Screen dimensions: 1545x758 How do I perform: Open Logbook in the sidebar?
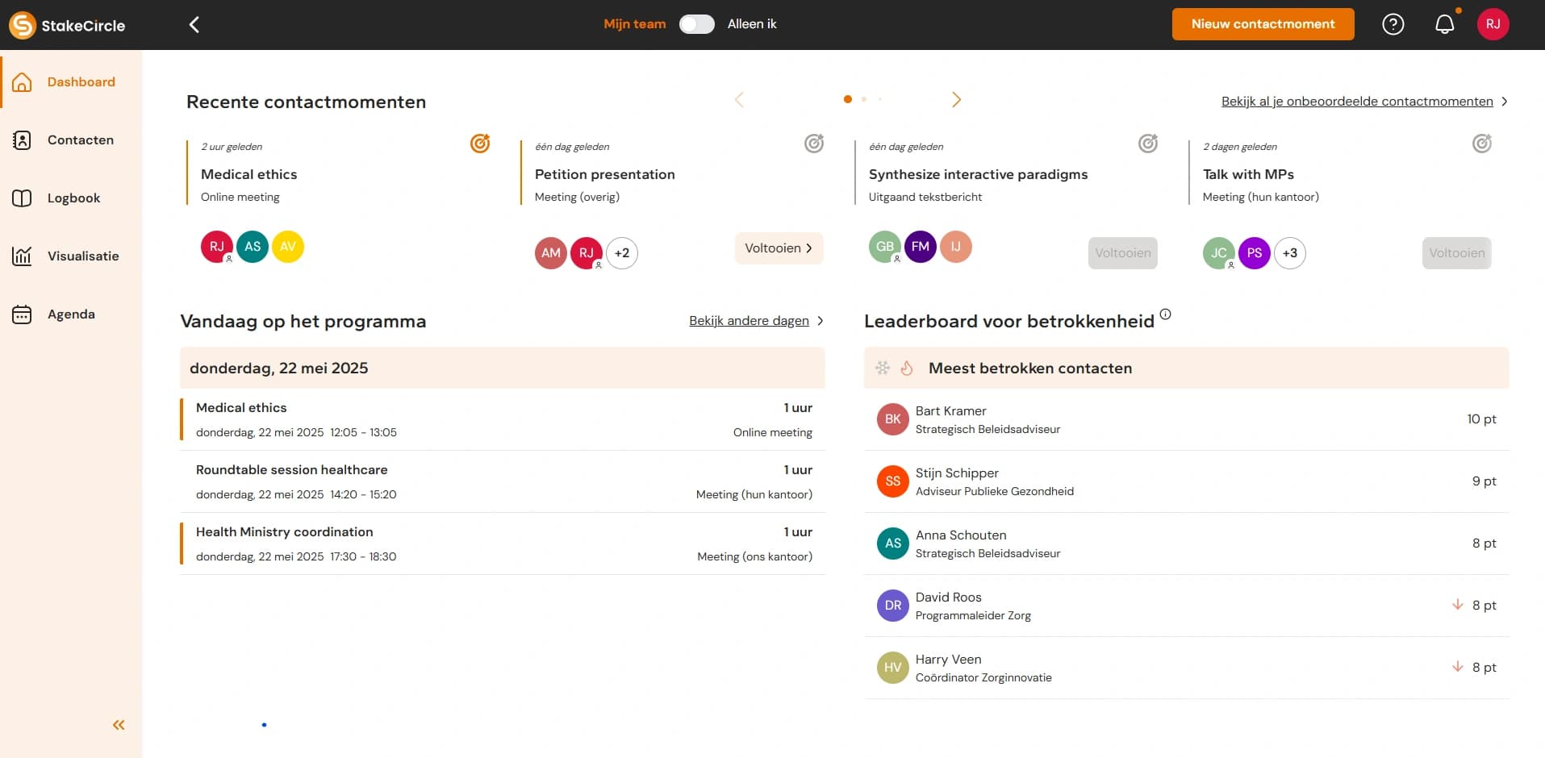coord(73,198)
